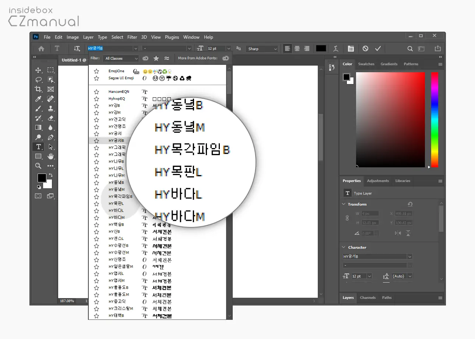Toggle Quick Mask mode
Viewport: 475px width, 339px height.
(38, 196)
